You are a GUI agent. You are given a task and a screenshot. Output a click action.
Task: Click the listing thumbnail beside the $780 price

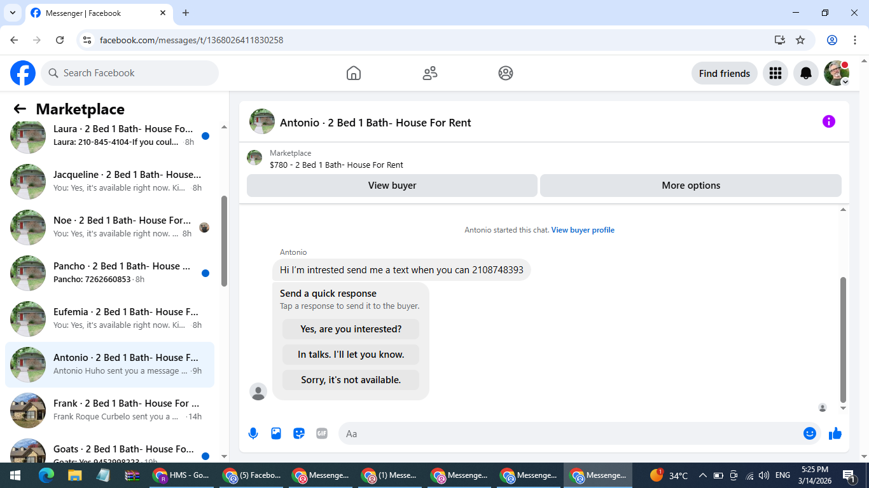254,158
